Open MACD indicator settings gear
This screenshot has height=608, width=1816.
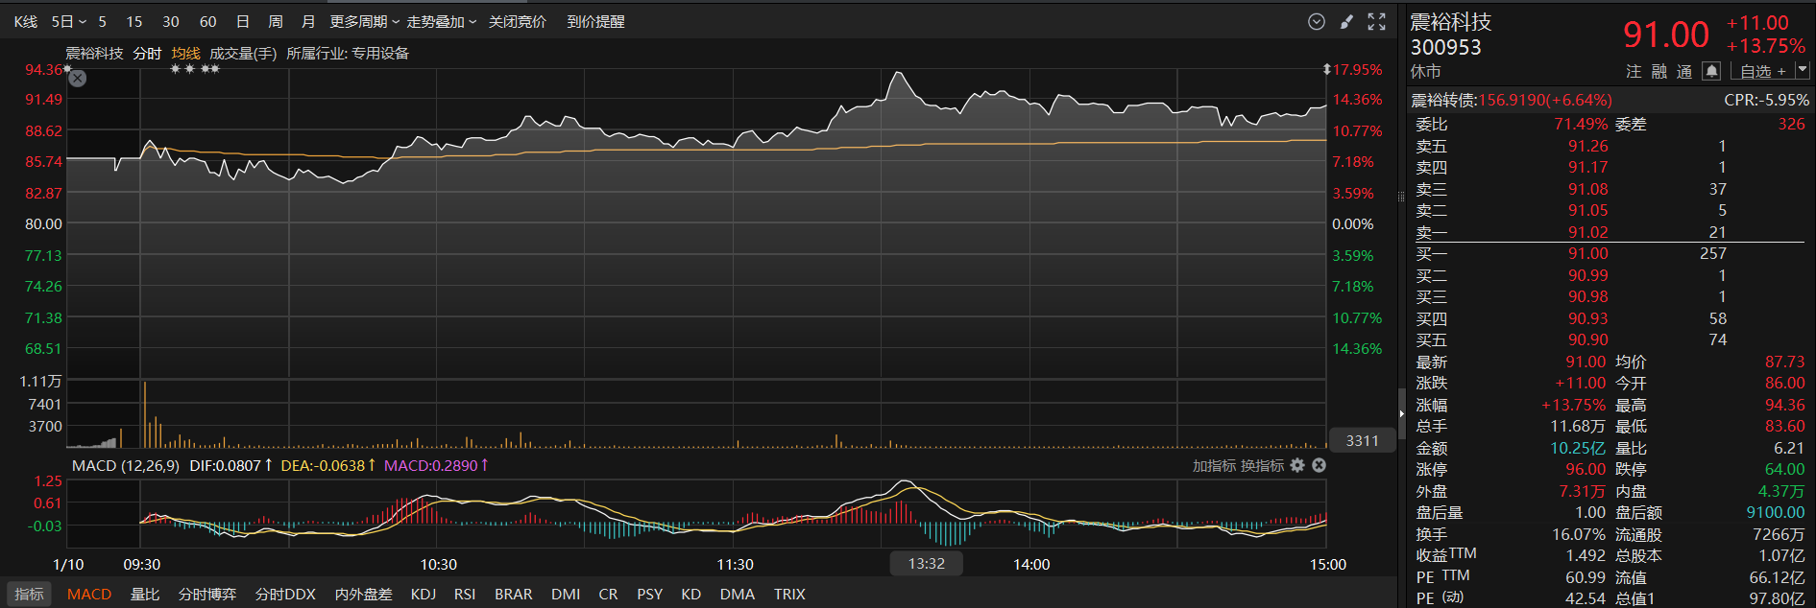click(x=1297, y=465)
